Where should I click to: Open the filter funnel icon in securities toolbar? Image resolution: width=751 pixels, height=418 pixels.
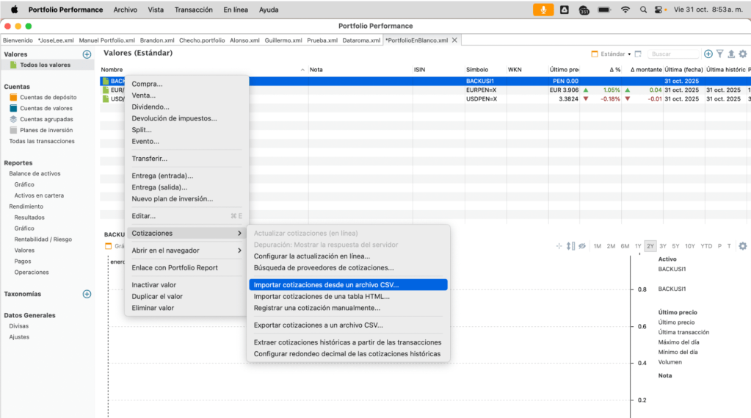(720, 54)
